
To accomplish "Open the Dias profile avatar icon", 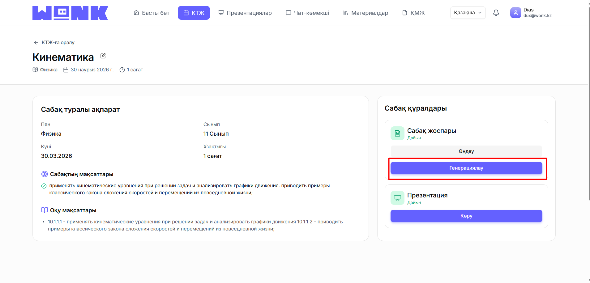I will (x=515, y=13).
